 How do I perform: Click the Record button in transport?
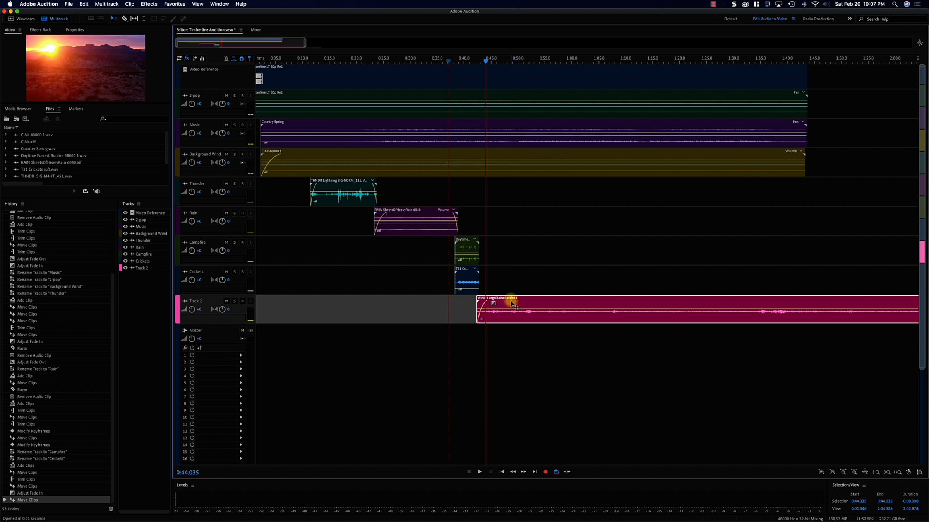[545, 471]
